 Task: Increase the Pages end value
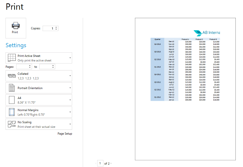pyautogui.click(x=53, y=66)
